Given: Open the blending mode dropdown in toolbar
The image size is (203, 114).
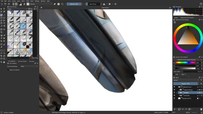Looking at the screenshot, I should click(41, 4).
